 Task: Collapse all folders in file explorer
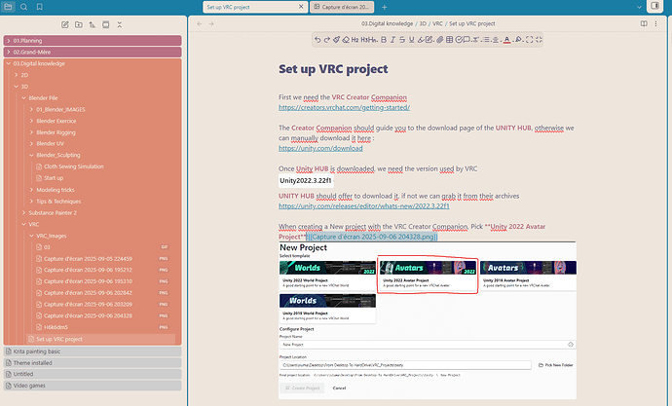[x=121, y=23]
